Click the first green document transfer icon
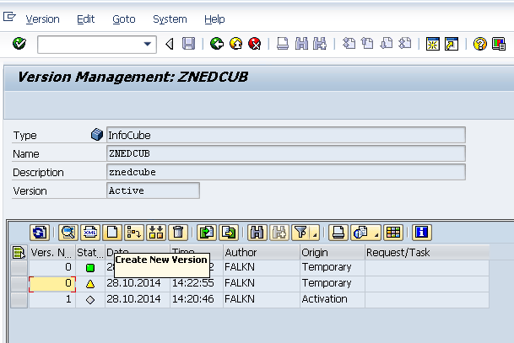 pyautogui.click(x=207, y=233)
